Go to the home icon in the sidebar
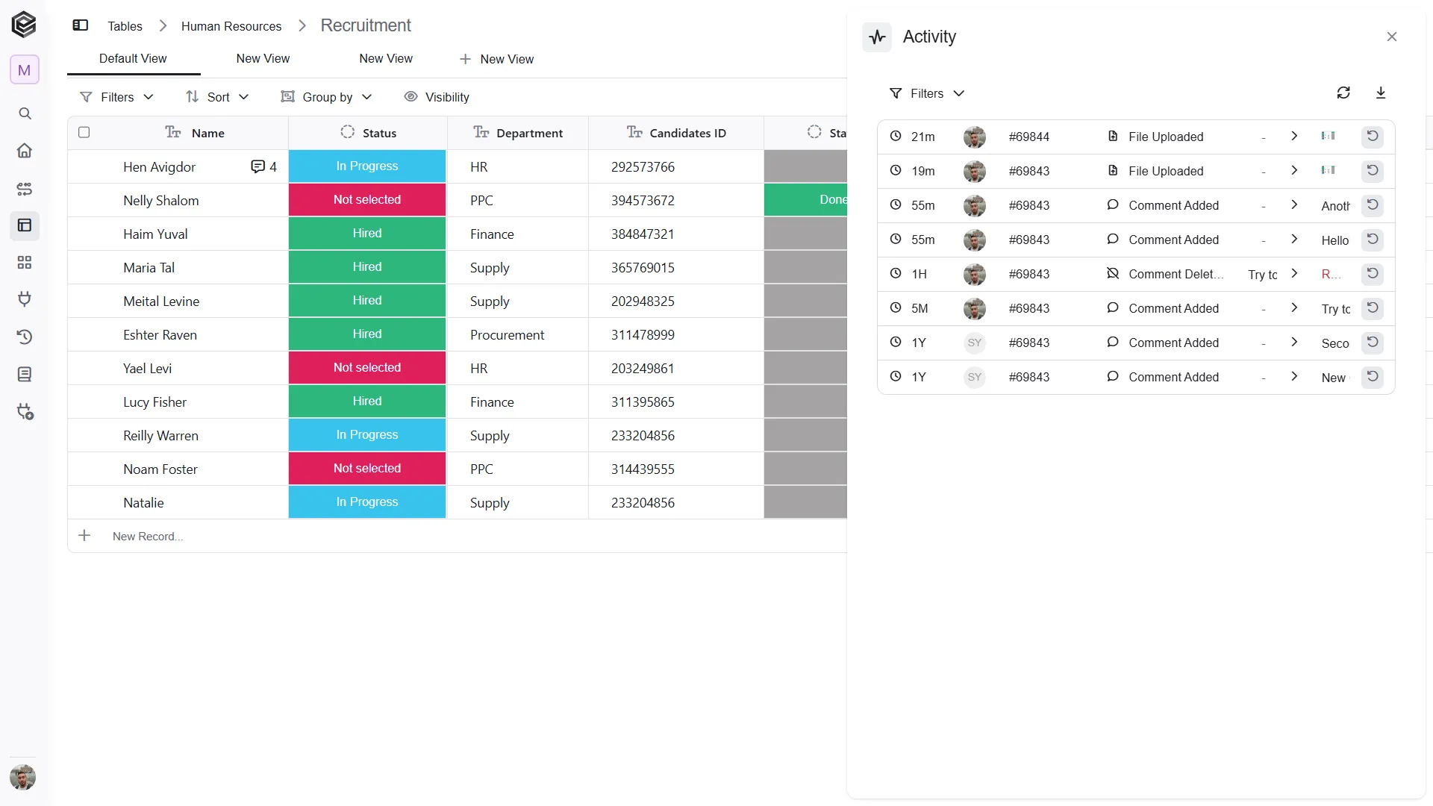1433x806 pixels. pos(25,151)
